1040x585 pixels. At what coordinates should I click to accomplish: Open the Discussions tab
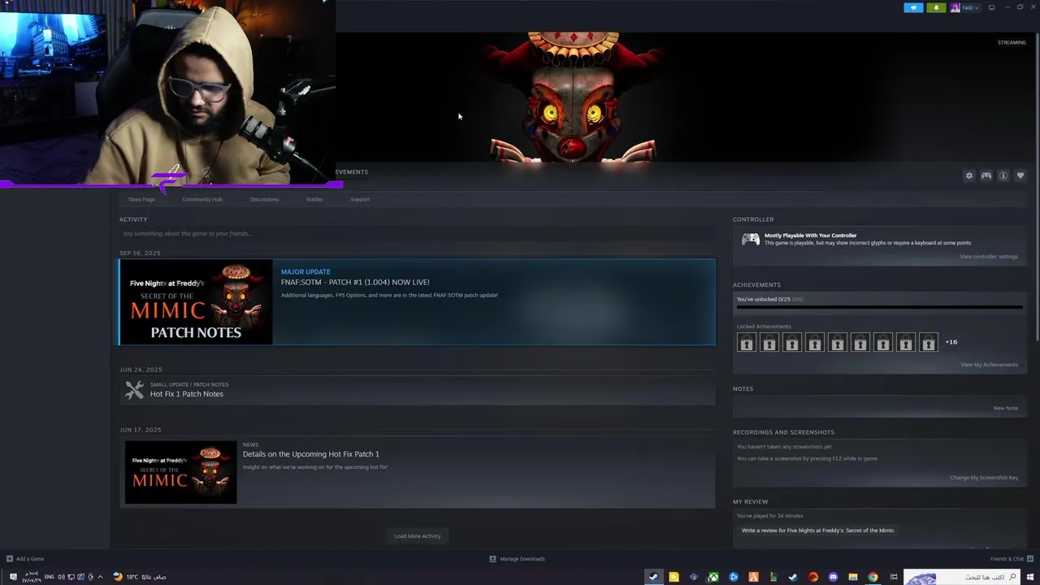point(264,199)
